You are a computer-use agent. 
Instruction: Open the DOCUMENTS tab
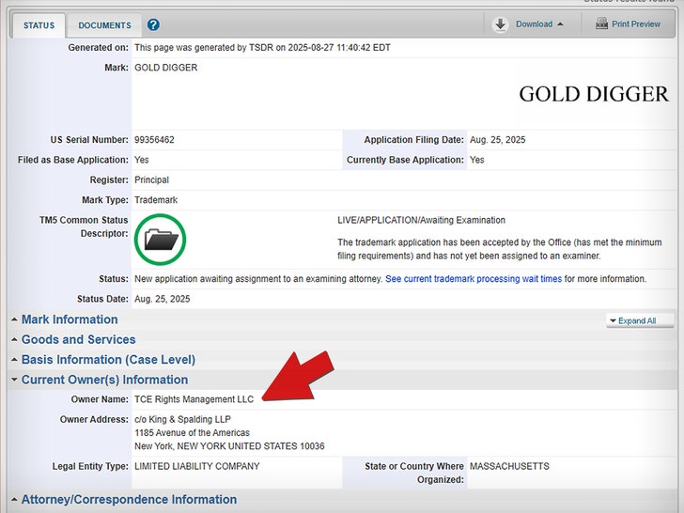pyautogui.click(x=104, y=25)
